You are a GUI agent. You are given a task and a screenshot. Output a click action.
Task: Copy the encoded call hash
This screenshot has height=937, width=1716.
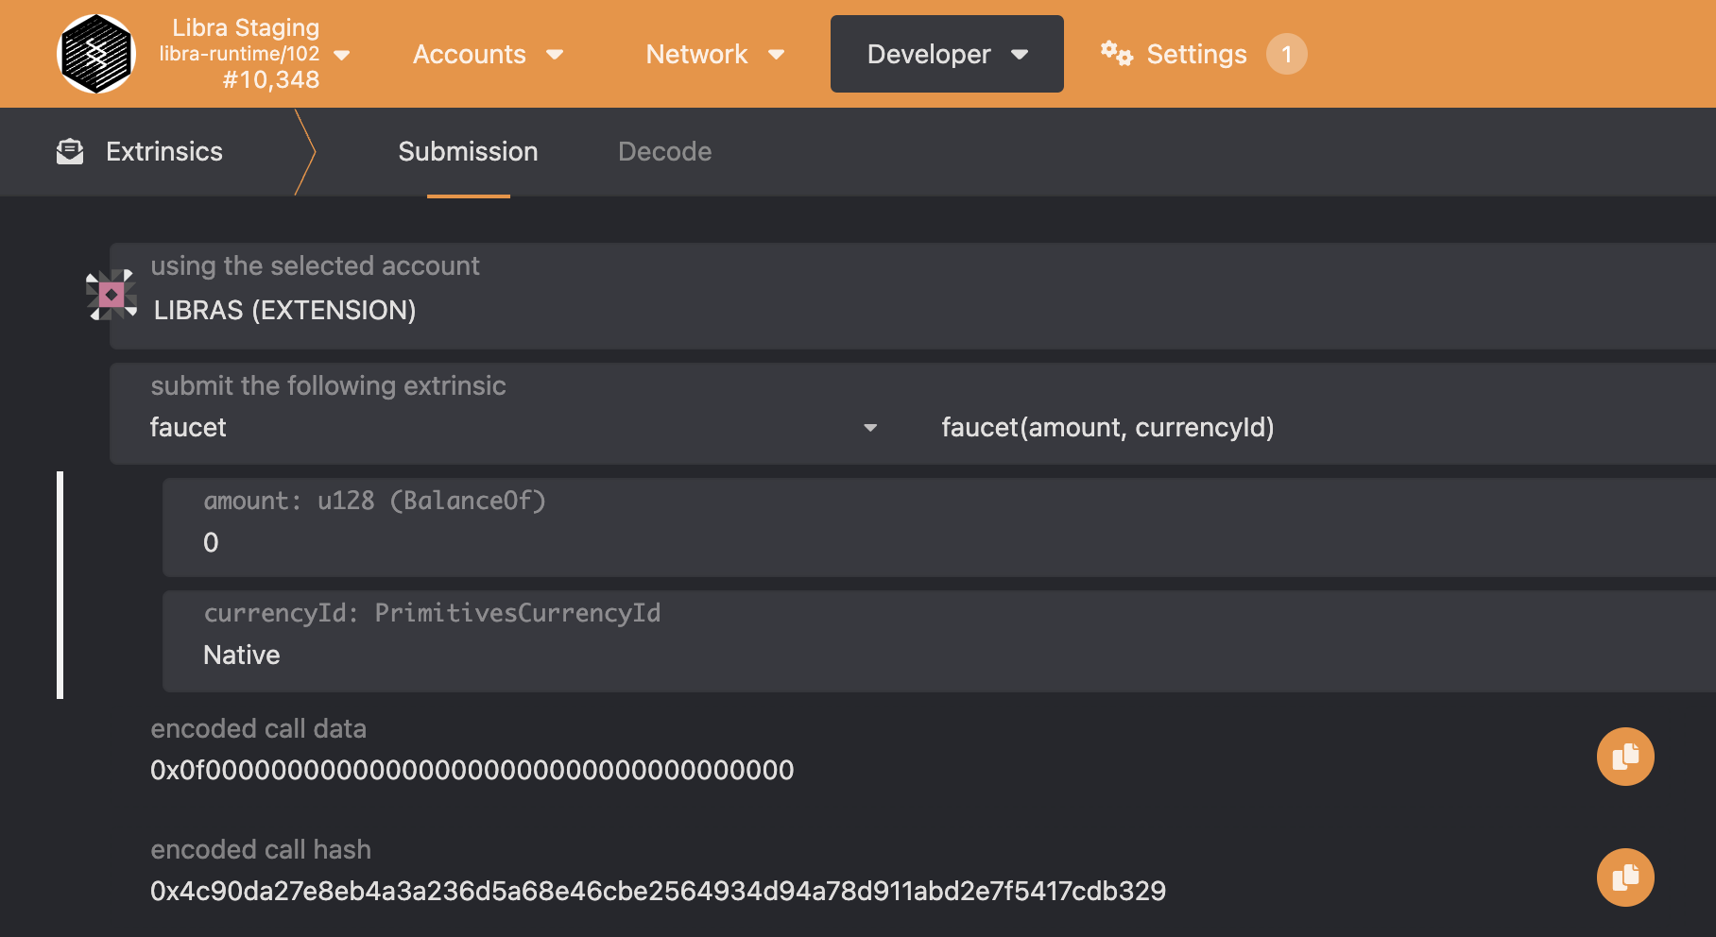1625,877
